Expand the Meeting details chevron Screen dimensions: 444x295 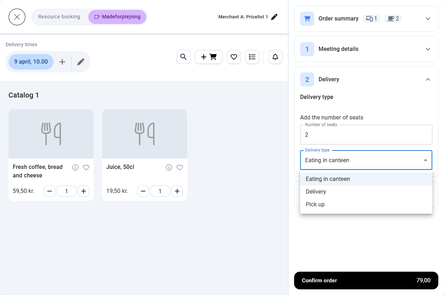point(428,49)
